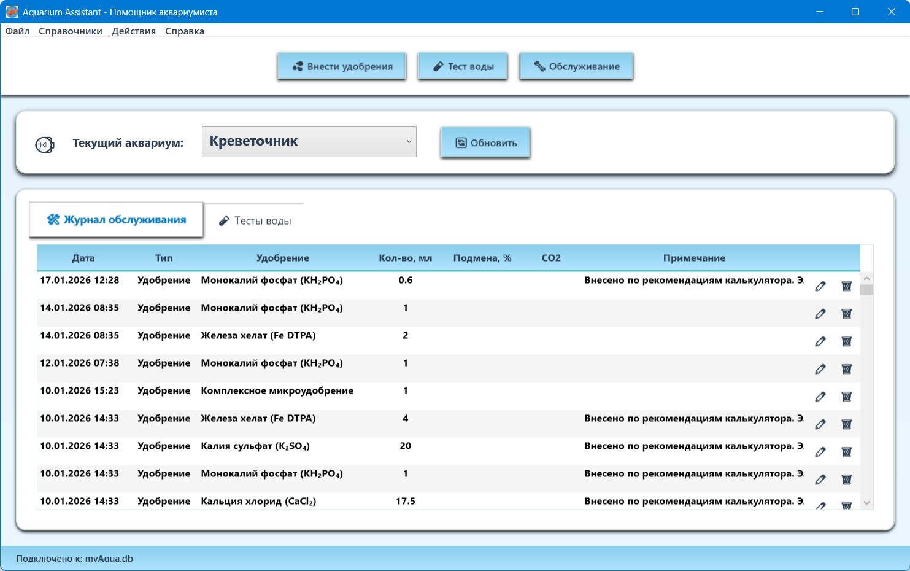Delete the Калия сульфат entry

point(846,452)
